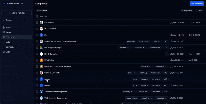The image size is (206, 104).
Task: Click the higher edu... tag on Berkeley
Action: (146, 66)
